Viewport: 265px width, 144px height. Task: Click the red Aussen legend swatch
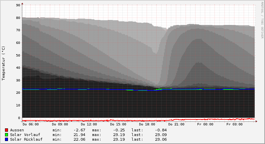6,130
